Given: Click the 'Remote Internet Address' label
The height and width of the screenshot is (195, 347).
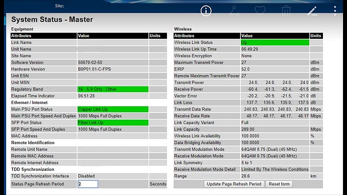Looking at the screenshot, I should 35,163.
